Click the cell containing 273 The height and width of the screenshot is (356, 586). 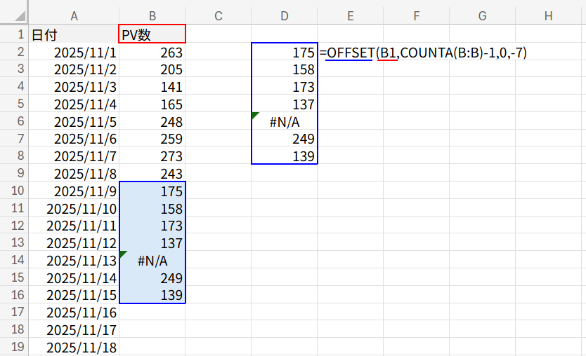[152, 156]
